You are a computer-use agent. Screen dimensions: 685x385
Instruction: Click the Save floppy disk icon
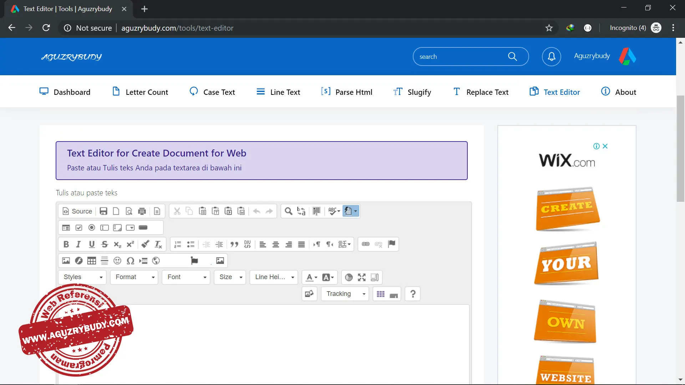point(103,211)
